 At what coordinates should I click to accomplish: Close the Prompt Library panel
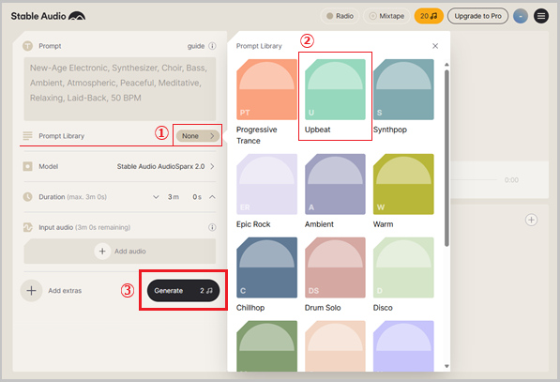(x=435, y=46)
